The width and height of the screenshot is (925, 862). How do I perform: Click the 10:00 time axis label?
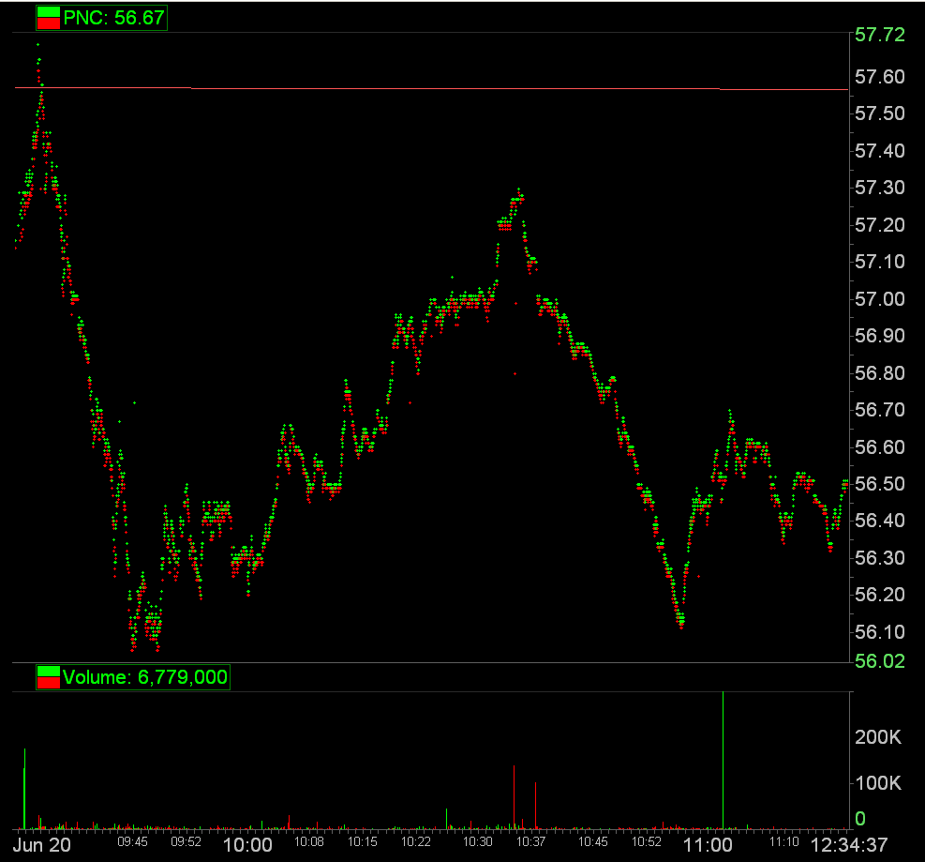pos(247,845)
